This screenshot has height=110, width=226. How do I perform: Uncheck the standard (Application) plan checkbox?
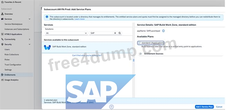coord(139,43)
